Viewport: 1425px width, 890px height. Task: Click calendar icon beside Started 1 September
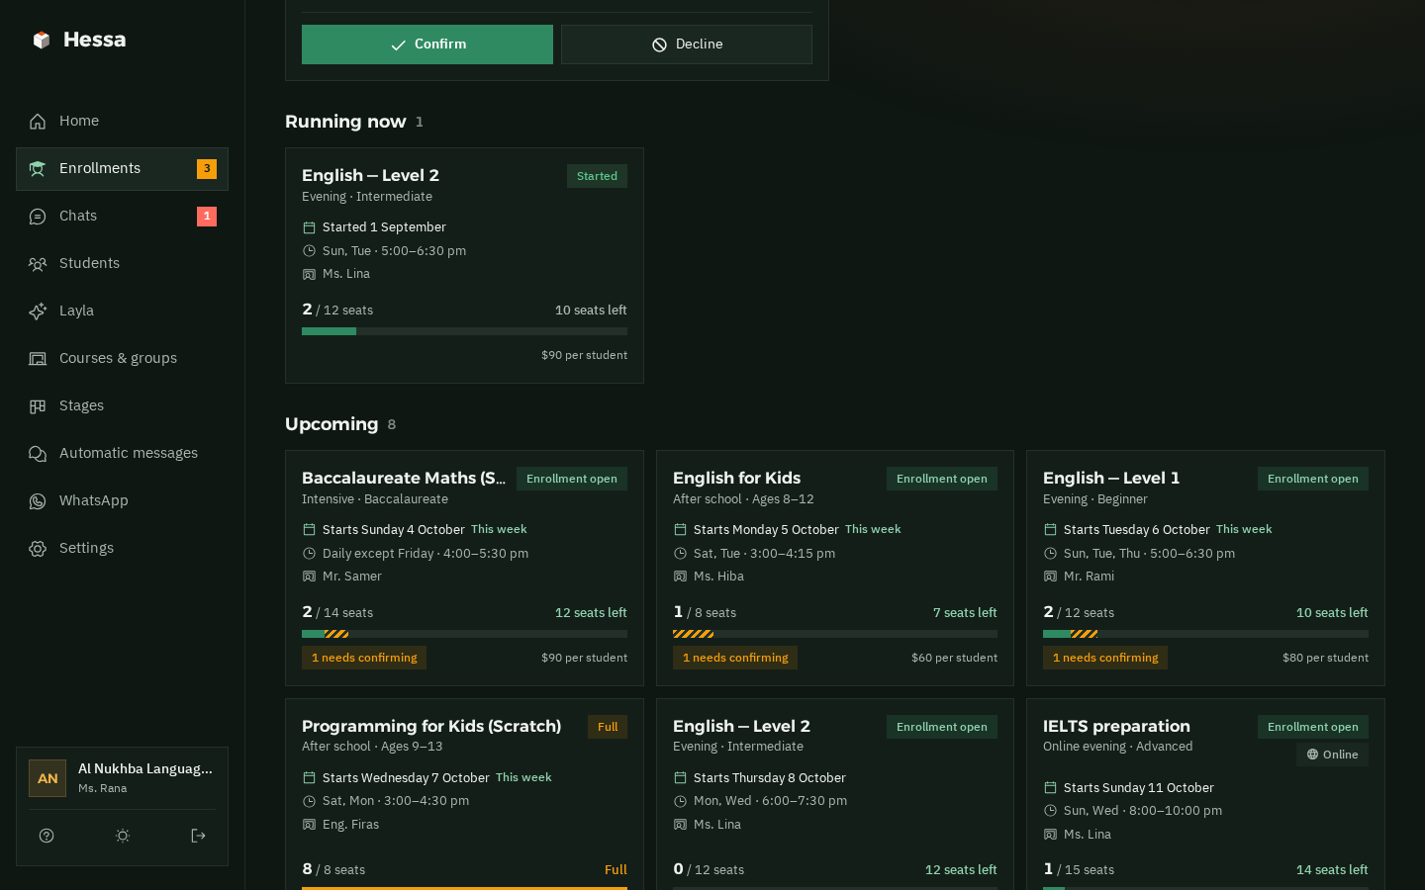tap(309, 227)
